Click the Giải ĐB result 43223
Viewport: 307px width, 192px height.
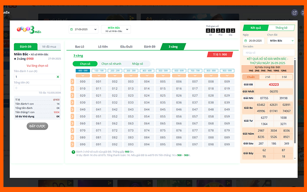click(274, 84)
